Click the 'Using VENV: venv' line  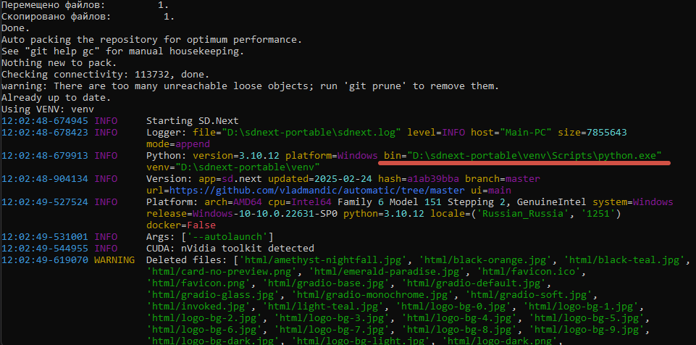pos(48,109)
